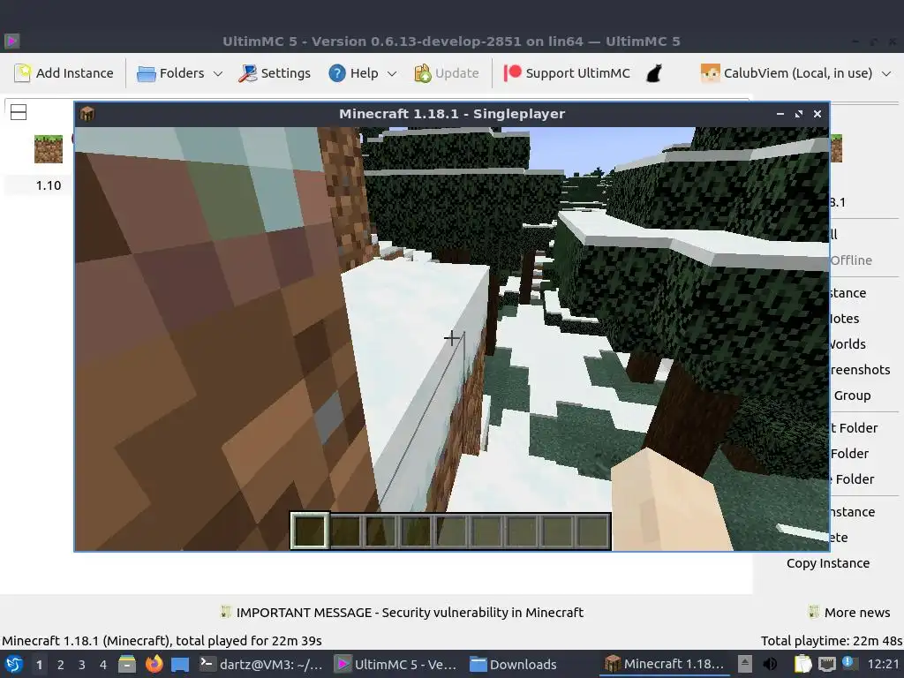Screen dimensions: 904x678
Task: Switch to workspace 3 in taskbar
Action: tap(82, 665)
